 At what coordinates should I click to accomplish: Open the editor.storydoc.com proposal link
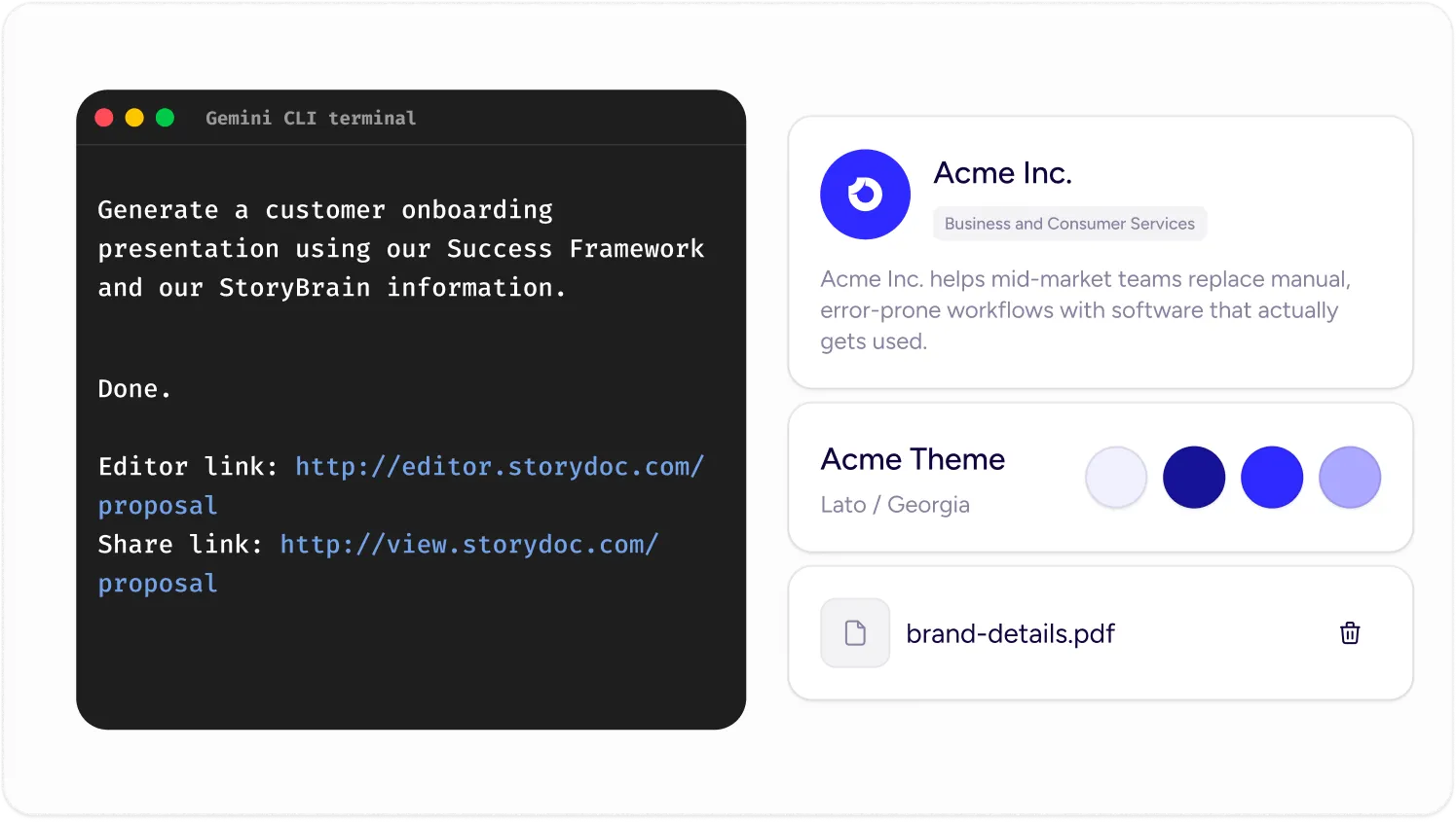pos(401,486)
